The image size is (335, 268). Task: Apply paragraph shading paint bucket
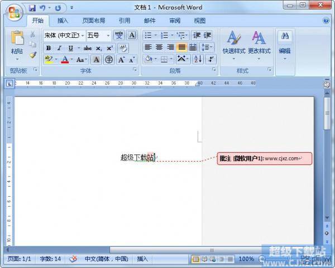click(x=149, y=59)
